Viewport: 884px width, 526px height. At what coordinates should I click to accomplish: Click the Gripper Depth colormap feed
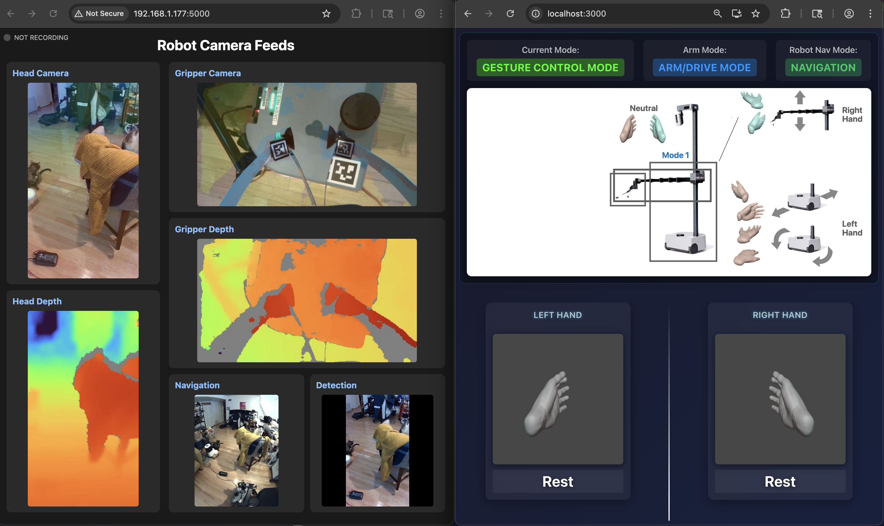click(307, 300)
